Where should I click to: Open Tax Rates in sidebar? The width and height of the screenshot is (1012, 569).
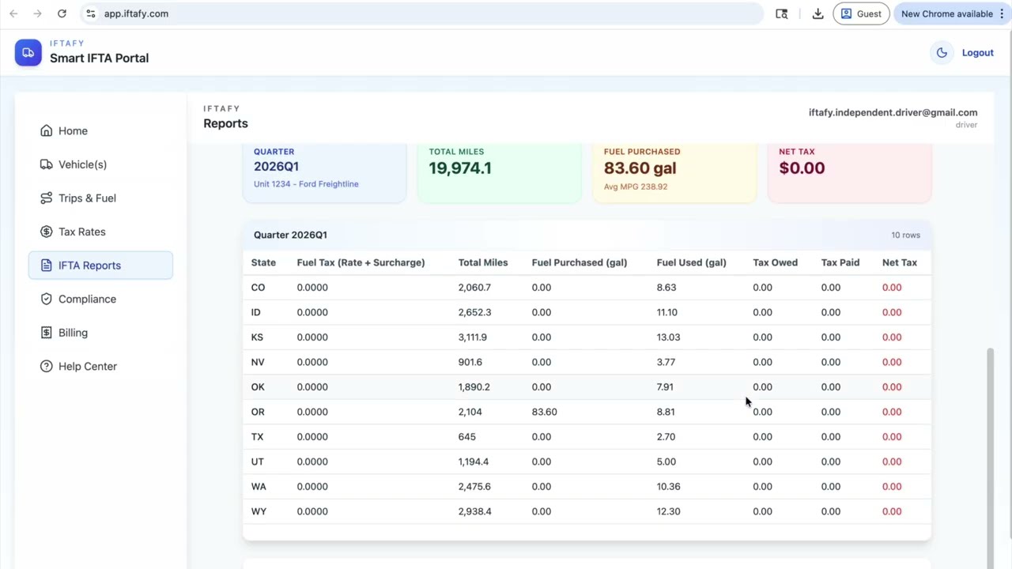pos(100,232)
